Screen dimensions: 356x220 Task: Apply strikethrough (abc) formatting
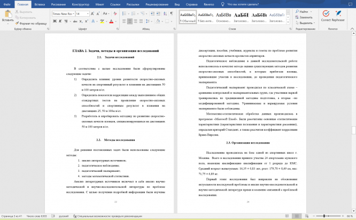[x=75, y=21]
